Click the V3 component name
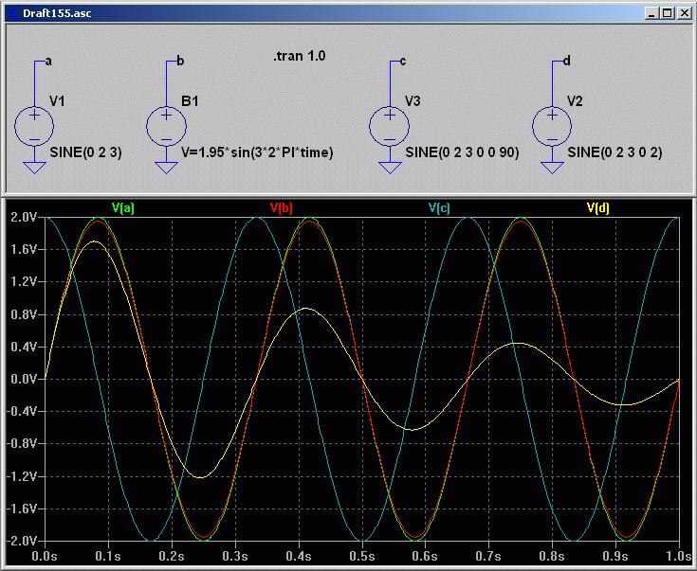The height and width of the screenshot is (571, 697). click(x=413, y=101)
